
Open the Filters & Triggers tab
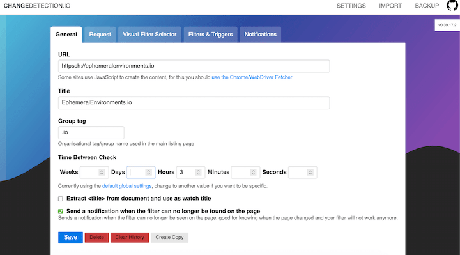point(210,35)
